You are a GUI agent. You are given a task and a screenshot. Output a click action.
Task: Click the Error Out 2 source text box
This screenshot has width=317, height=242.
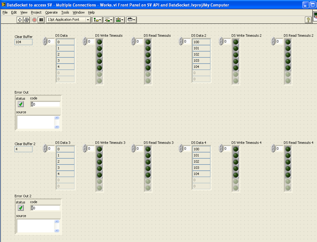[36, 226]
